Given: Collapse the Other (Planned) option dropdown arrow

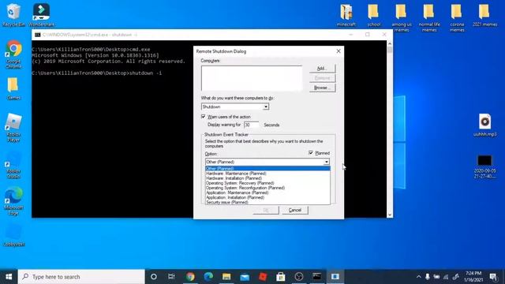Looking at the screenshot, I should pyautogui.click(x=326, y=162).
